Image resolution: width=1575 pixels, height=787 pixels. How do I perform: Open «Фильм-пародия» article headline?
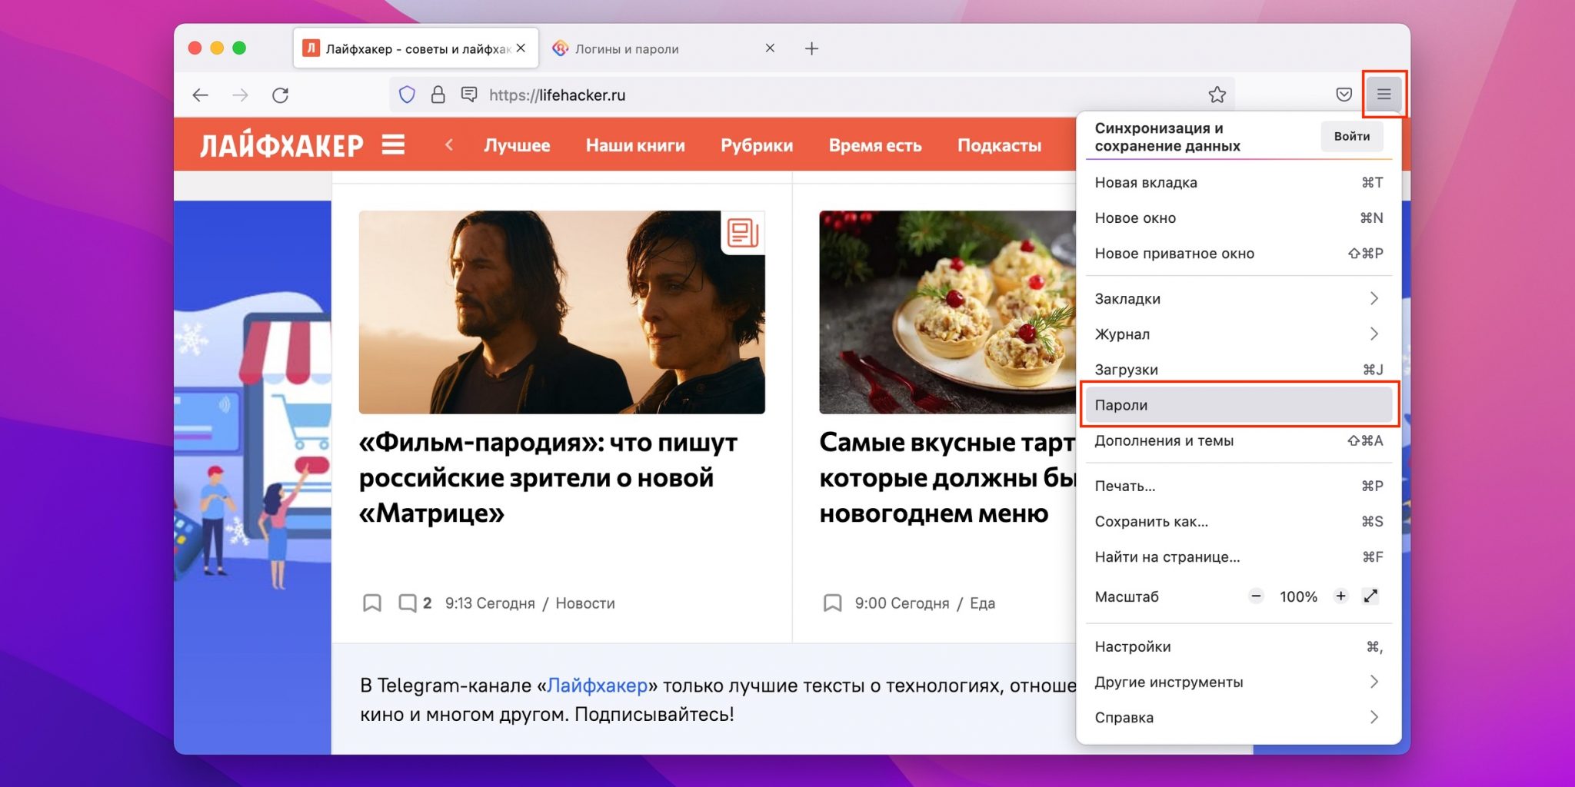548,477
